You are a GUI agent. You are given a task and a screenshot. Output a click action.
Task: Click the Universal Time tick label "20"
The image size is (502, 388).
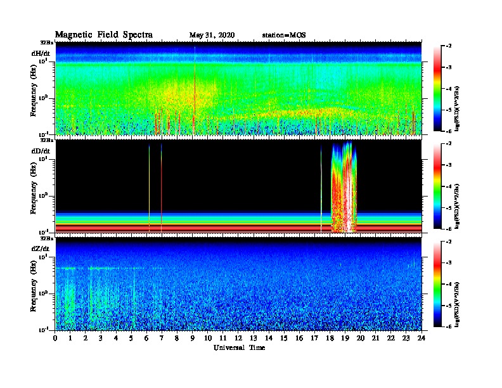click(x=361, y=339)
